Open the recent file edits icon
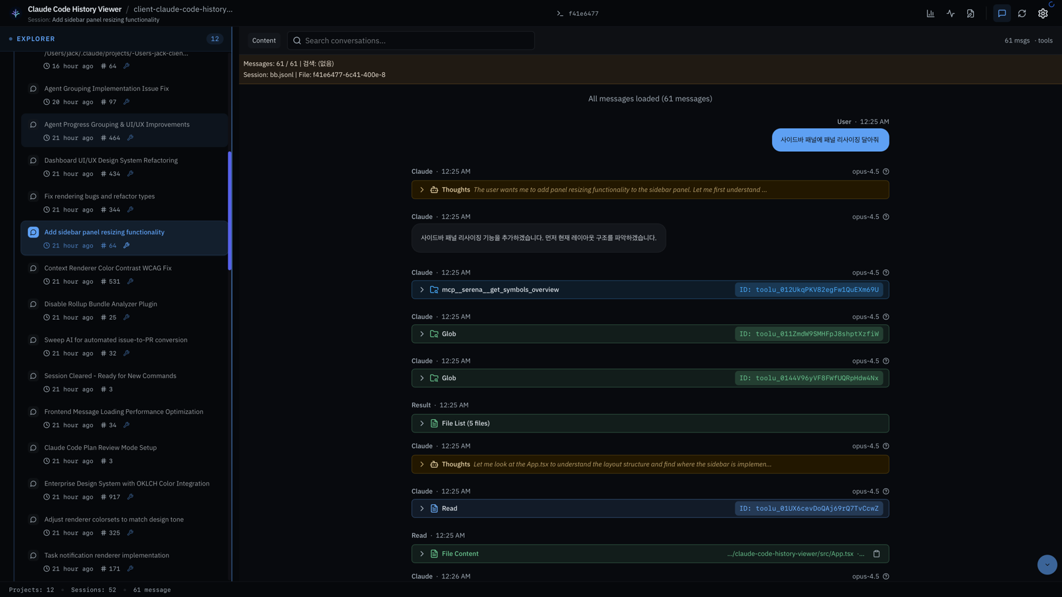Viewport: 1062px width, 597px height. point(970,13)
